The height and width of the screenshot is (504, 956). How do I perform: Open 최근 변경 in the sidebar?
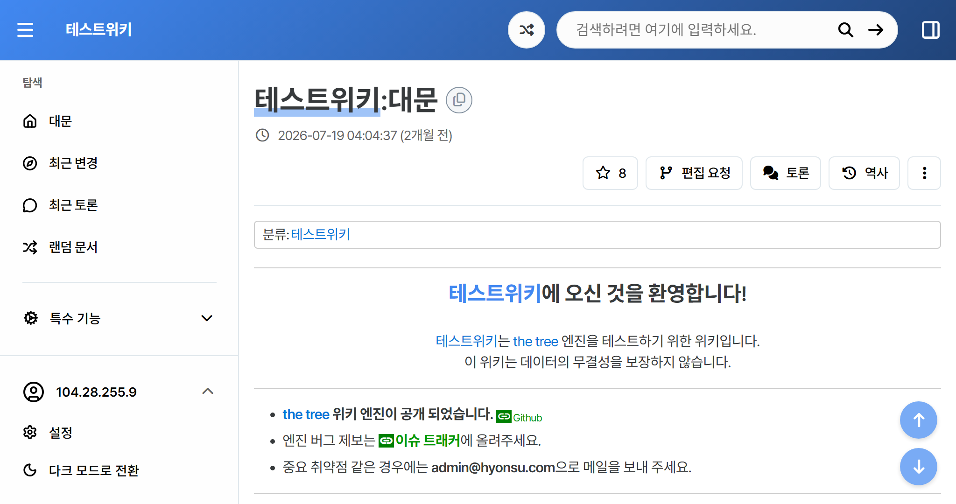click(119, 163)
